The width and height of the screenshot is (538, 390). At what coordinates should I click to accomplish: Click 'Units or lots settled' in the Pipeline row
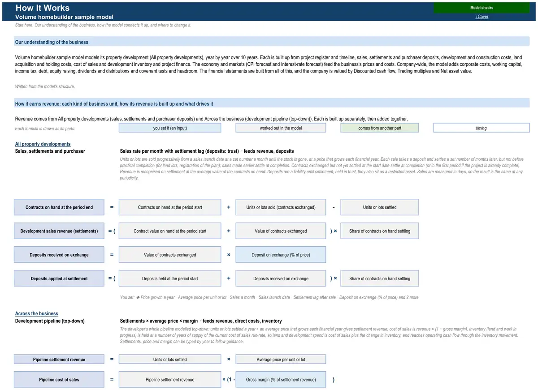pyautogui.click(x=170, y=360)
